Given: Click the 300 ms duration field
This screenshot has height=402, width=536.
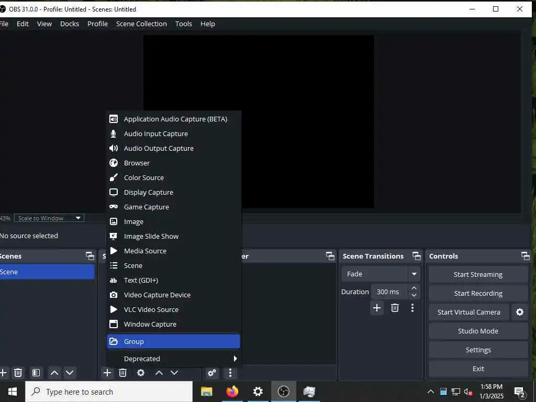Looking at the screenshot, I should tap(389, 292).
